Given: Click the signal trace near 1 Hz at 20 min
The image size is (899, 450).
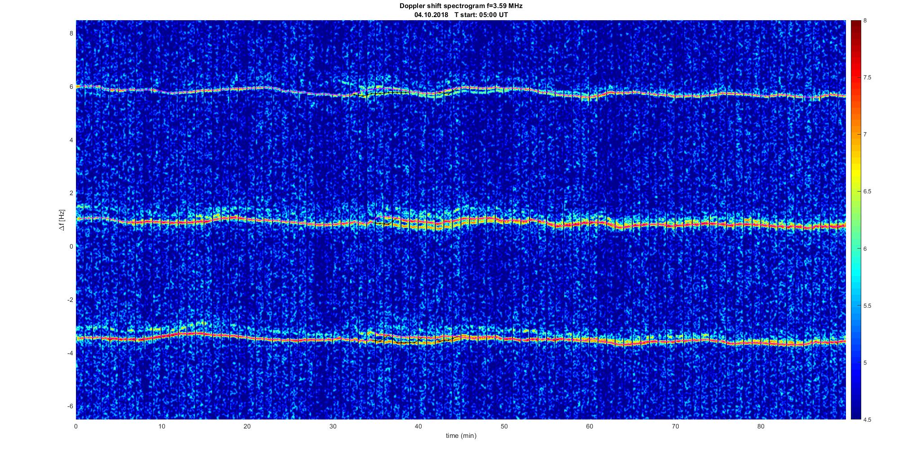Looking at the screenshot, I should pyautogui.click(x=247, y=220).
